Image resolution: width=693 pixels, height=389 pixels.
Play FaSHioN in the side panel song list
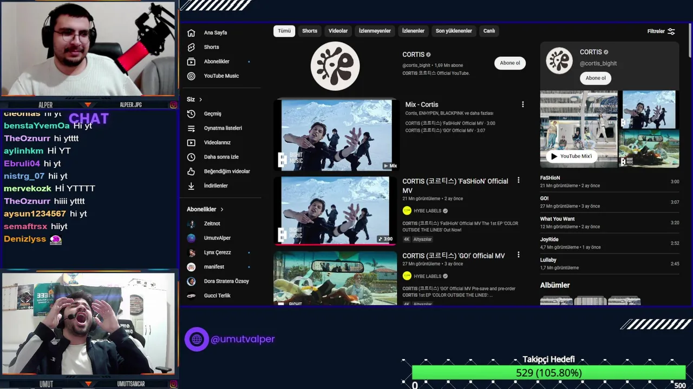point(609,182)
